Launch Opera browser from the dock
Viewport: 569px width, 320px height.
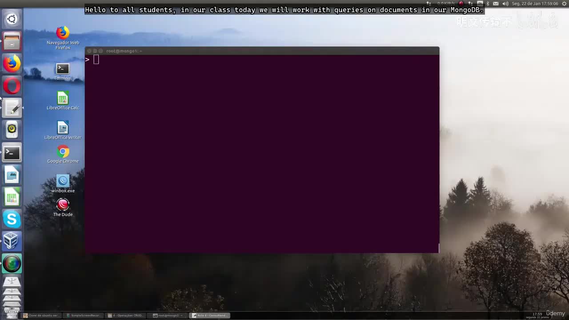coord(12,86)
